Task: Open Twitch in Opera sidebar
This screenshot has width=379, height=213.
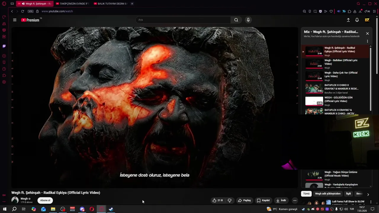Action: (x=4, y=46)
